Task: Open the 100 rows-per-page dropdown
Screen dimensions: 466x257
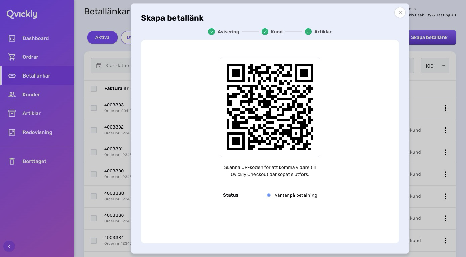Action: point(435,66)
